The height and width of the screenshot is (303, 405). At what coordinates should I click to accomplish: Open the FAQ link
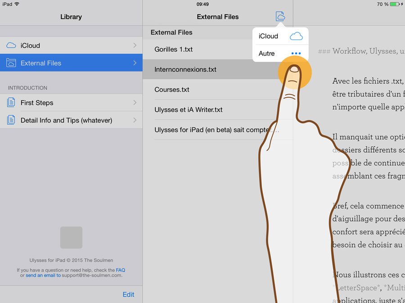click(120, 270)
